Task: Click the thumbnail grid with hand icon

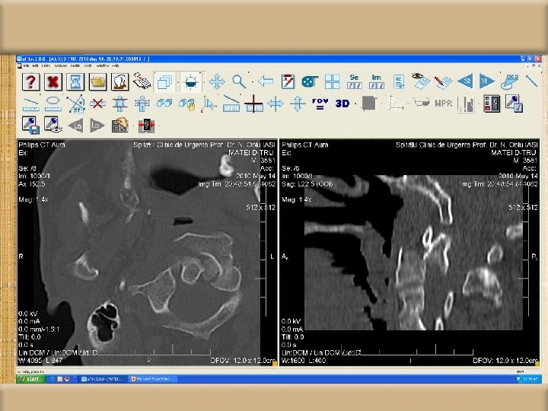Action: [x=120, y=125]
